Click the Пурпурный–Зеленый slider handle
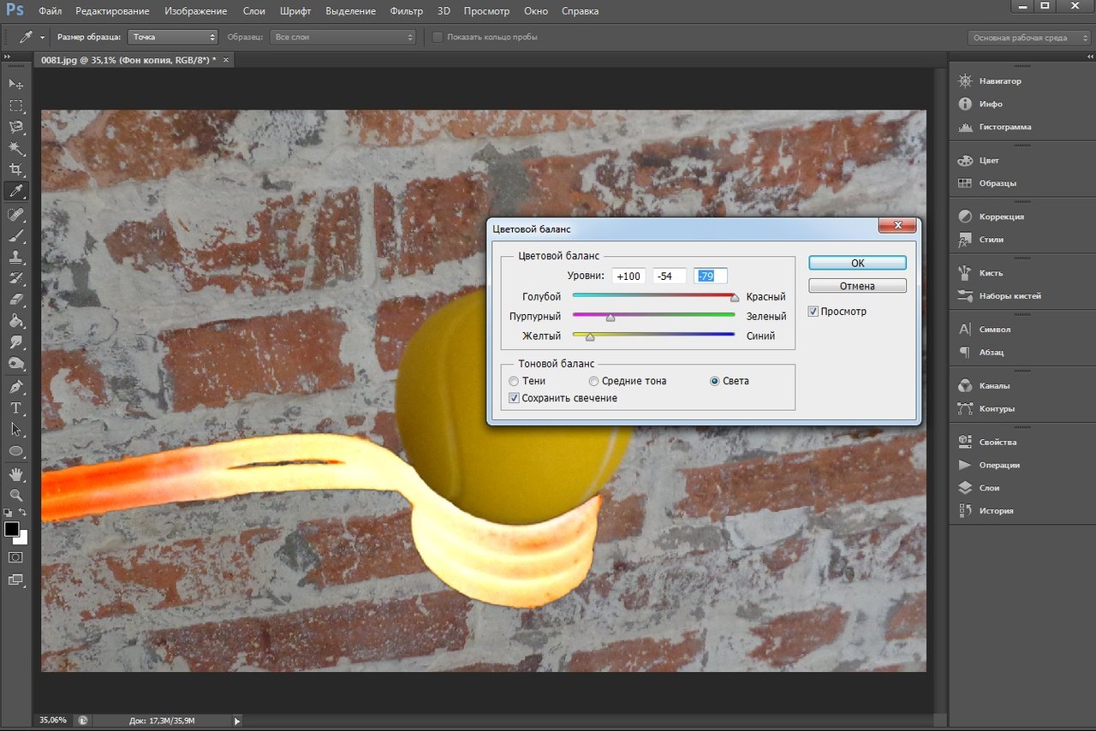Screen dimensions: 1096x731 [x=611, y=318]
